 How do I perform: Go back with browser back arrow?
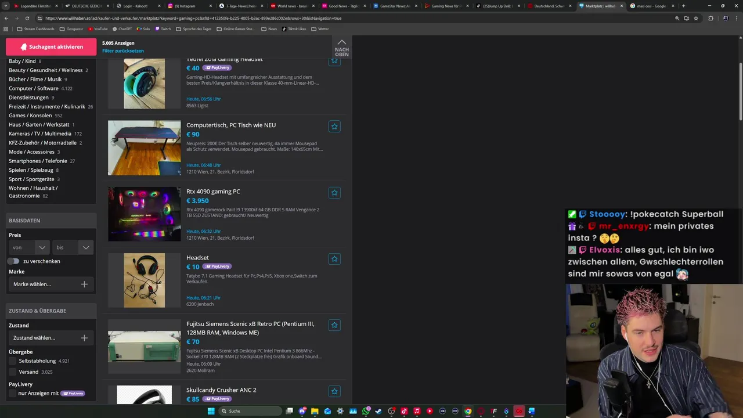tap(6, 18)
